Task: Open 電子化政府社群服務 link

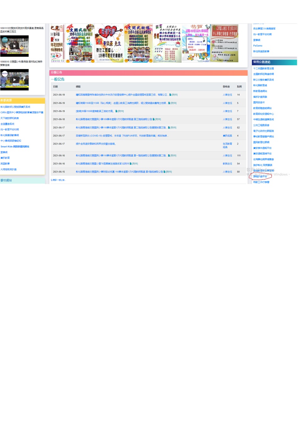Action: click(264, 131)
